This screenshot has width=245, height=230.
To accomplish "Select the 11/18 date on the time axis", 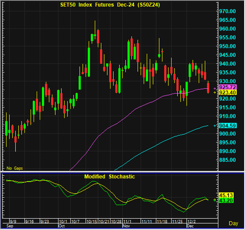I will pos(162,221).
